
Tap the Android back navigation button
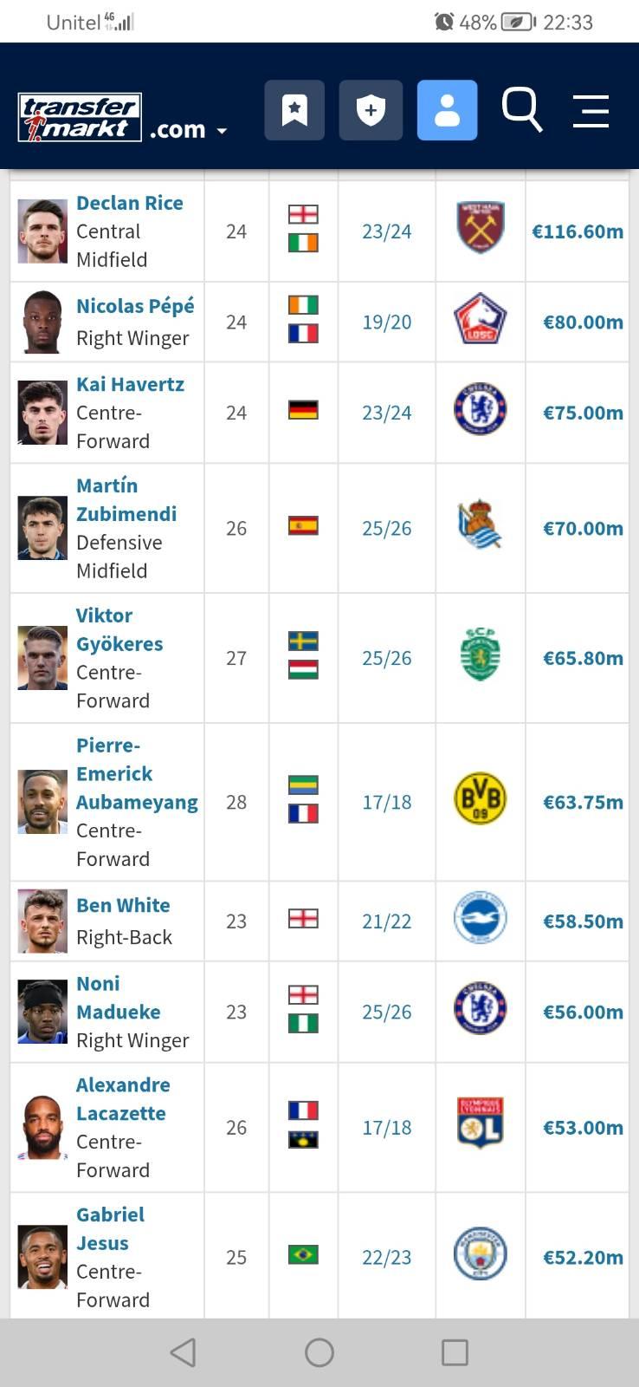pyautogui.click(x=183, y=1352)
